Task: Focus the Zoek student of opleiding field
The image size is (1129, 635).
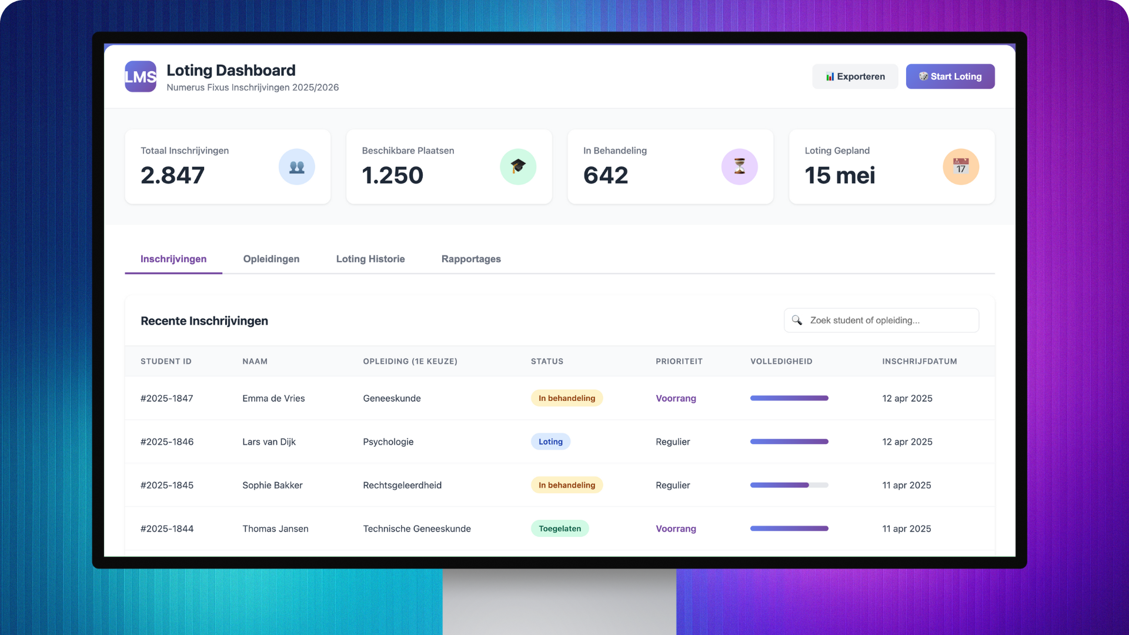Action: point(888,320)
